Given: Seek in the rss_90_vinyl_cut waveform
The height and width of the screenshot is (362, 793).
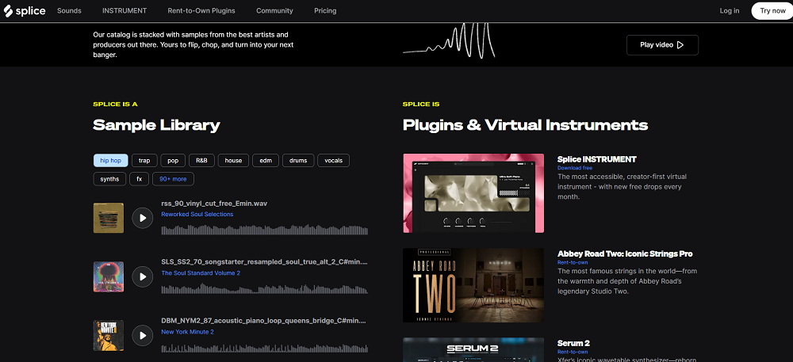Looking at the screenshot, I should [x=265, y=231].
